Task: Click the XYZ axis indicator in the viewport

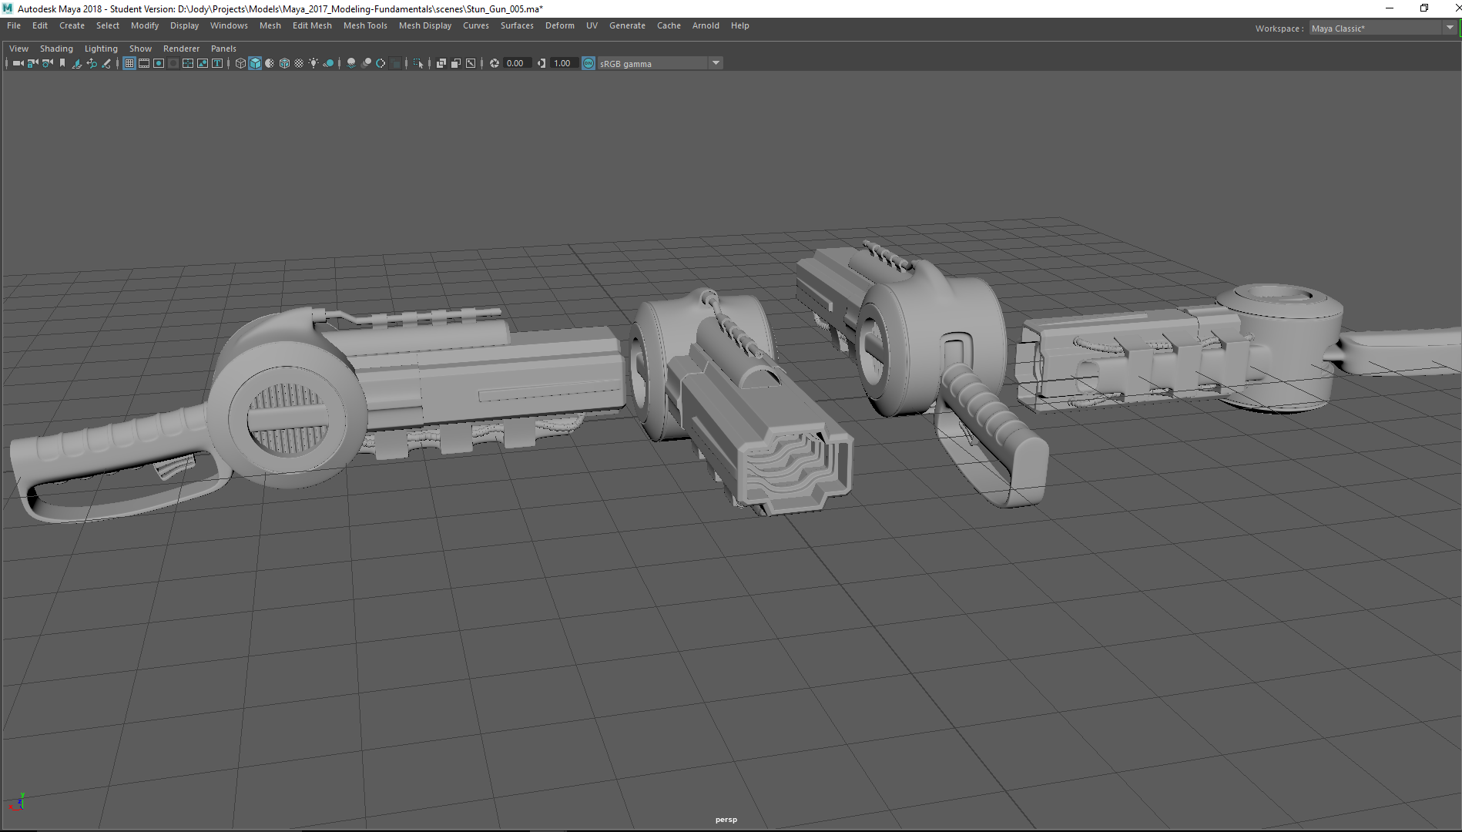Action: (18, 802)
